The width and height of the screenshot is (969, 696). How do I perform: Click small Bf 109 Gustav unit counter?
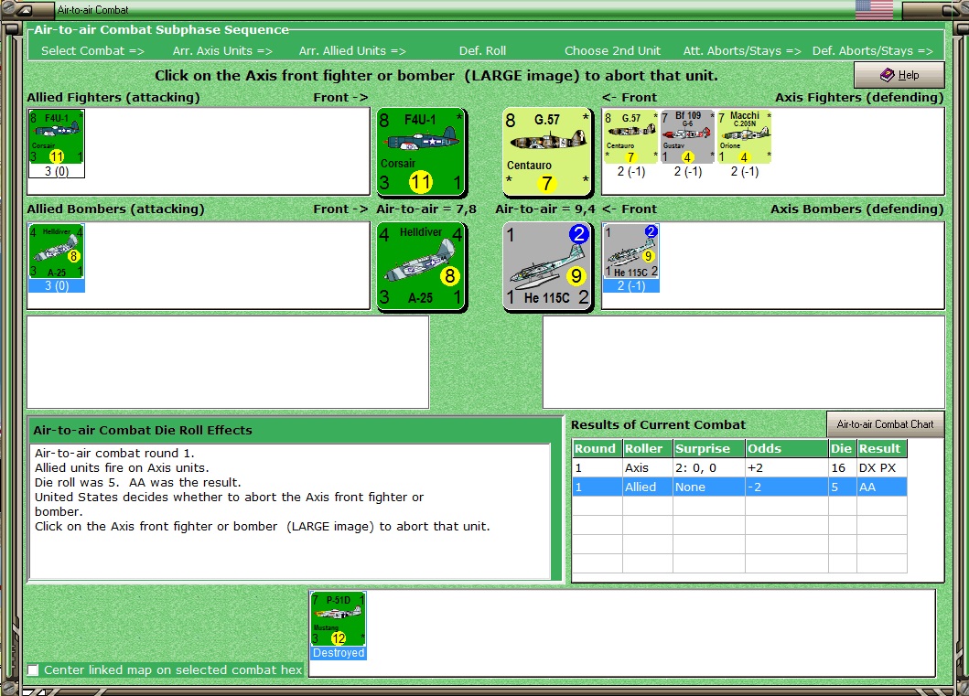687,136
